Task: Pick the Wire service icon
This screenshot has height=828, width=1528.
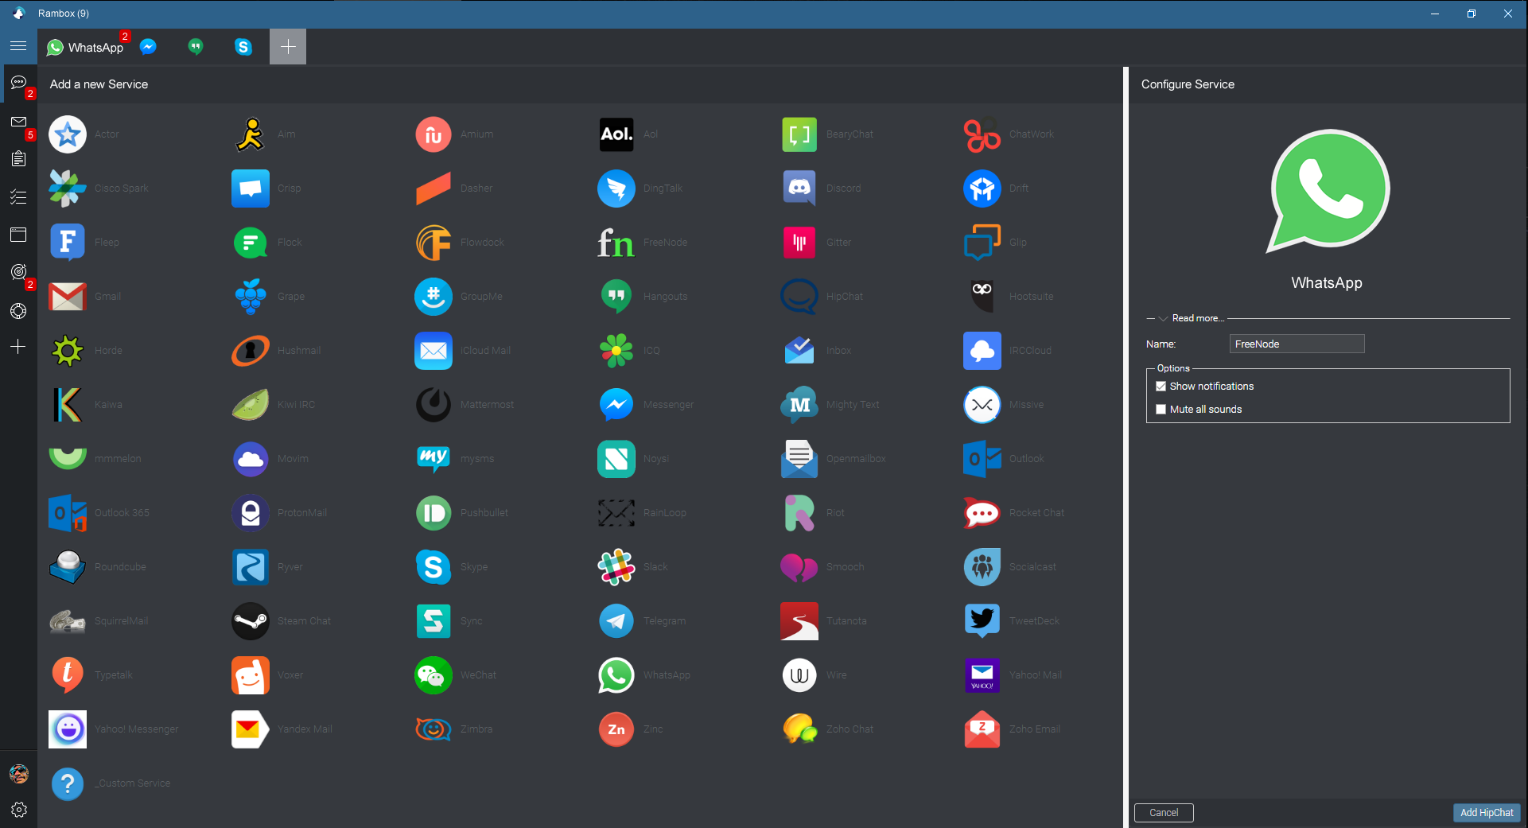Action: pyautogui.click(x=799, y=675)
